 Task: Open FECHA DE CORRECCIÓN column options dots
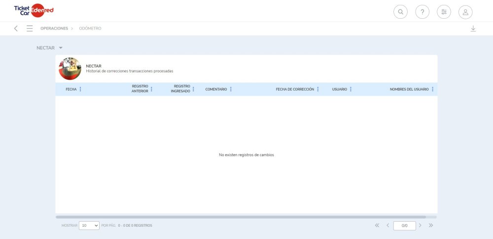[x=318, y=89]
